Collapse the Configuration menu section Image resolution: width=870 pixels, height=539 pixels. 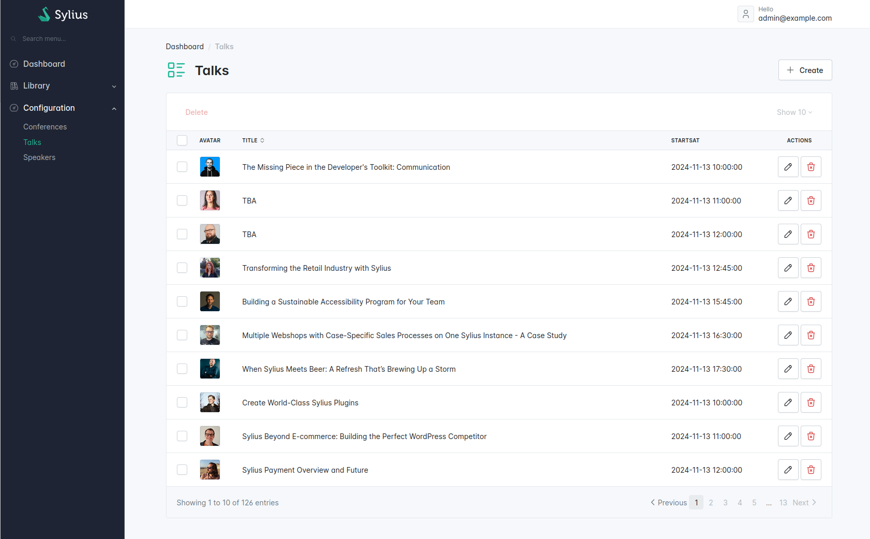click(x=63, y=108)
